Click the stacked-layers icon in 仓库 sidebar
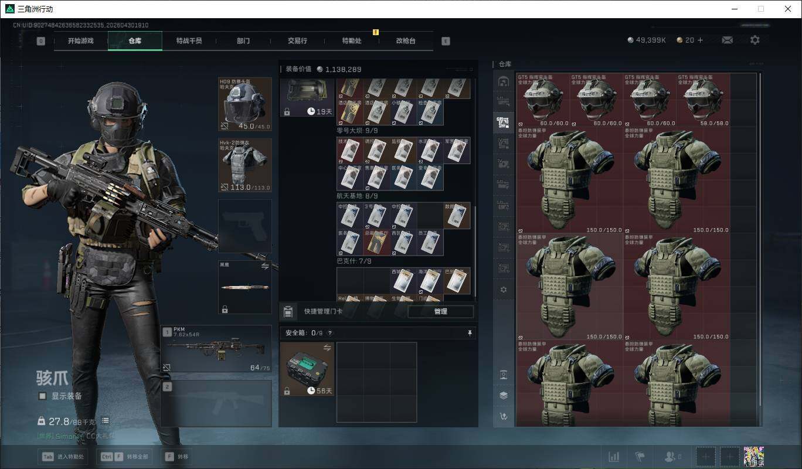 point(503,395)
